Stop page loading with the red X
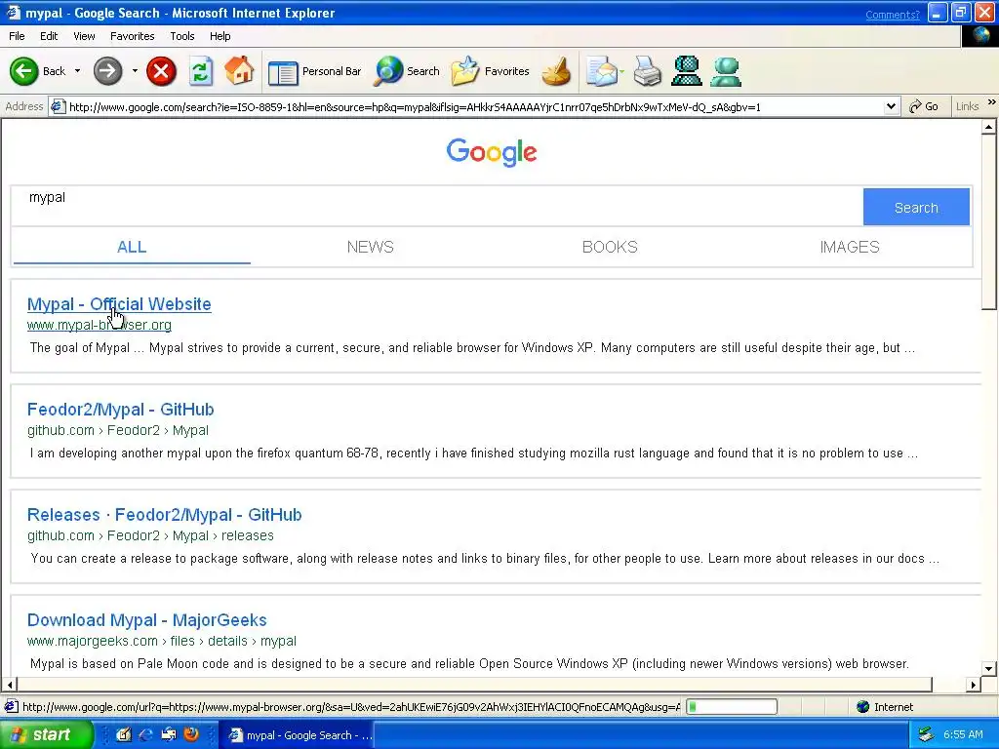Viewport: 999px width, 749px height. [x=161, y=70]
